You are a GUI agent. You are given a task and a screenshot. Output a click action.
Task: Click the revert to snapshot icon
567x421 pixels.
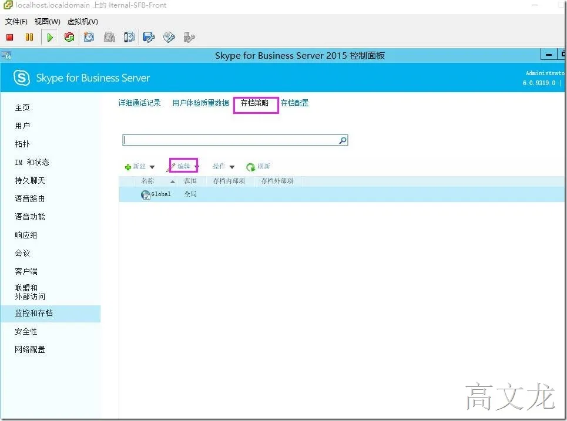tap(109, 37)
